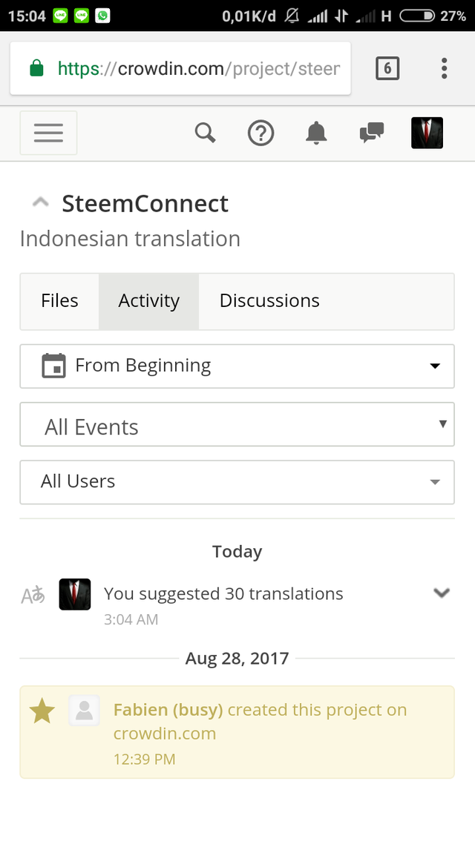Expand the 30 suggested translations entry

(442, 593)
